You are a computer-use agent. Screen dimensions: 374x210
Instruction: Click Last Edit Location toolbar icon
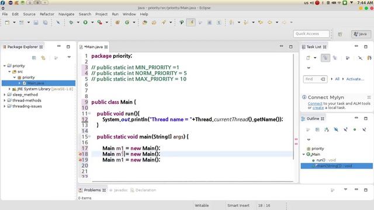click(261, 22)
